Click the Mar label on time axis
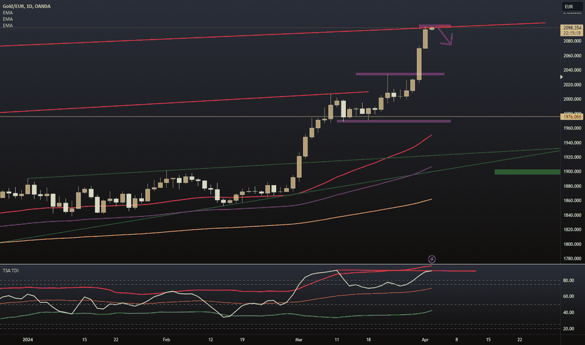 click(299, 340)
